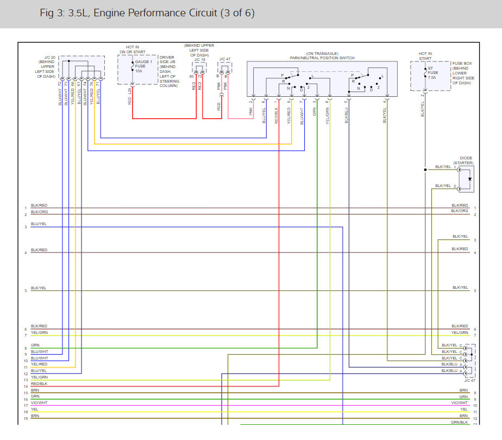Click the "BLK/YEL 4" vertical label at the switch
The width and height of the screenshot is (502, 440).
click(x=385, y=112)
